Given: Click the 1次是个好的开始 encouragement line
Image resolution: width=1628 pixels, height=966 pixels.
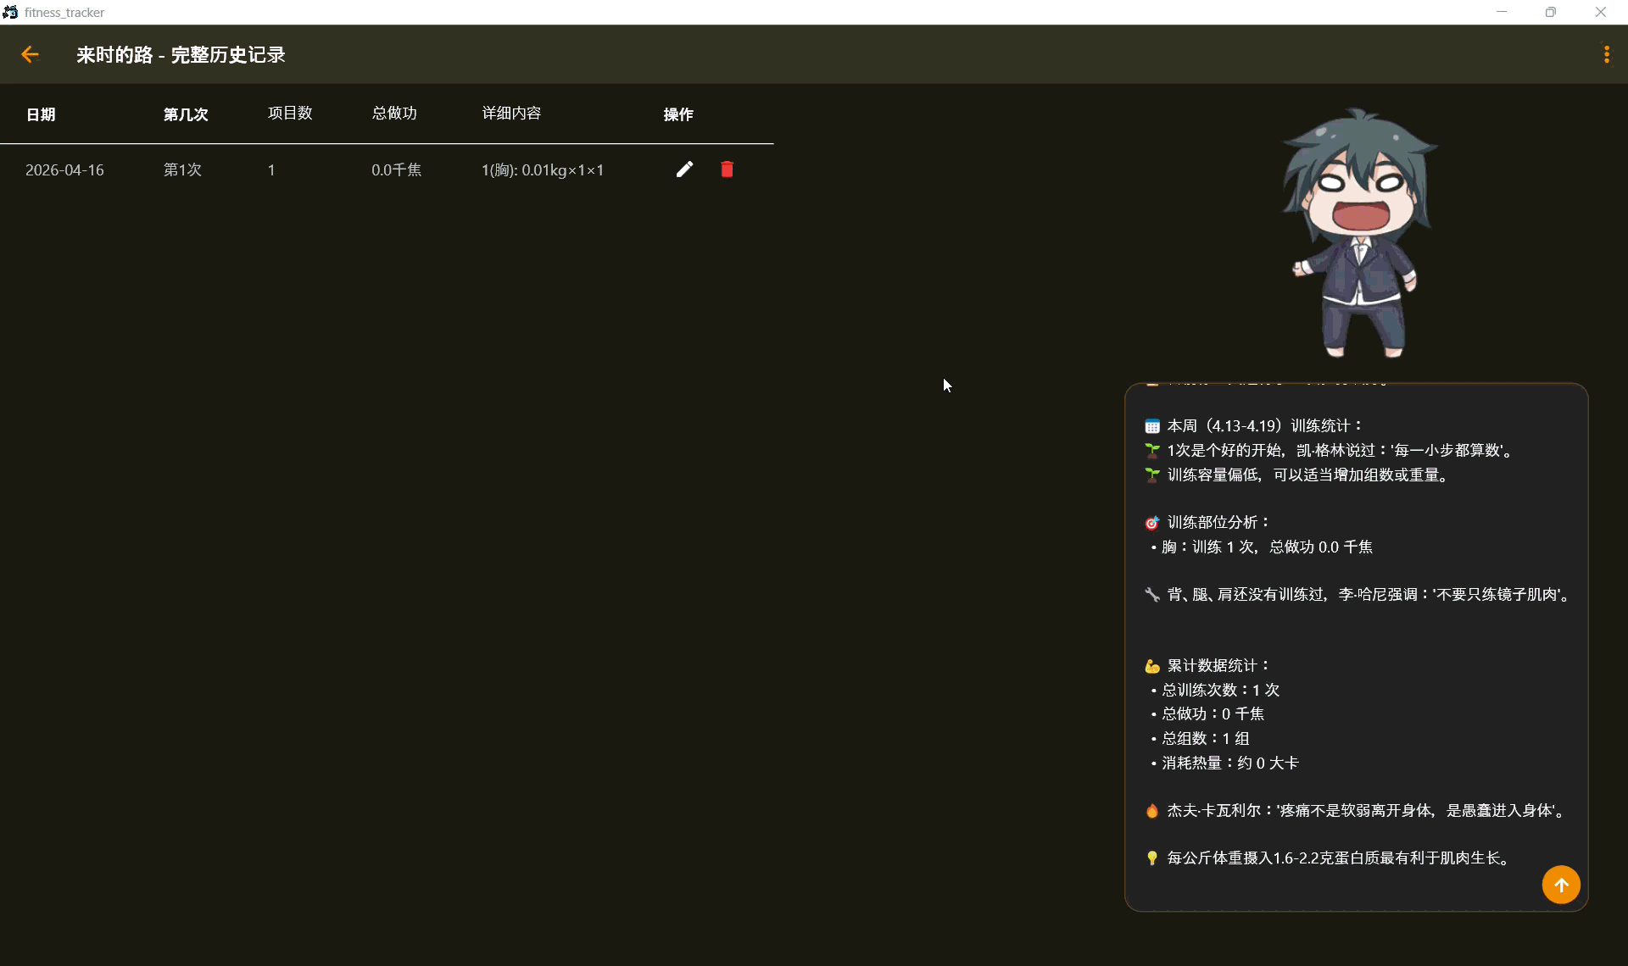Looking at the screenshot, I should [x=1330, y=450].
